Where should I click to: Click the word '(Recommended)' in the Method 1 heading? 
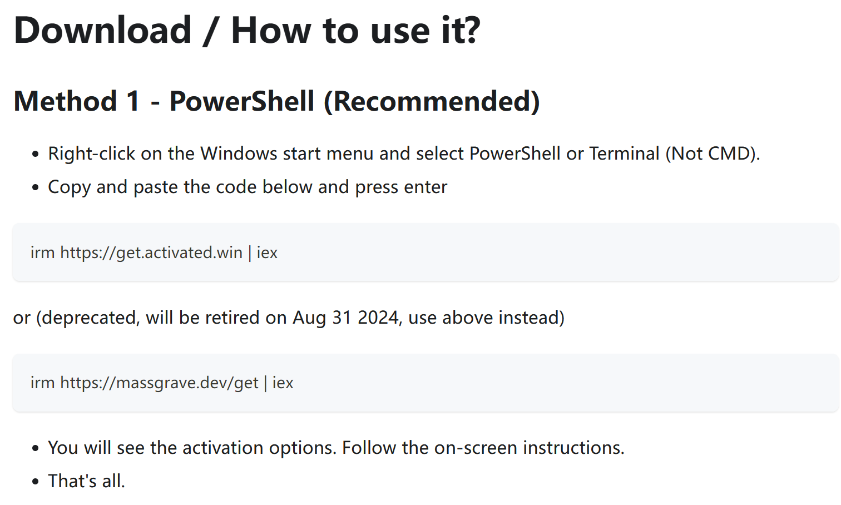[432, 101]
